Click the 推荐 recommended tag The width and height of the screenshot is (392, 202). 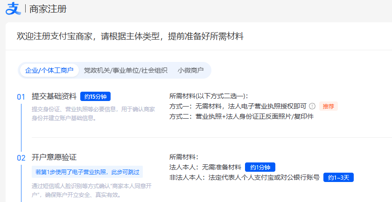coord(328,106)
